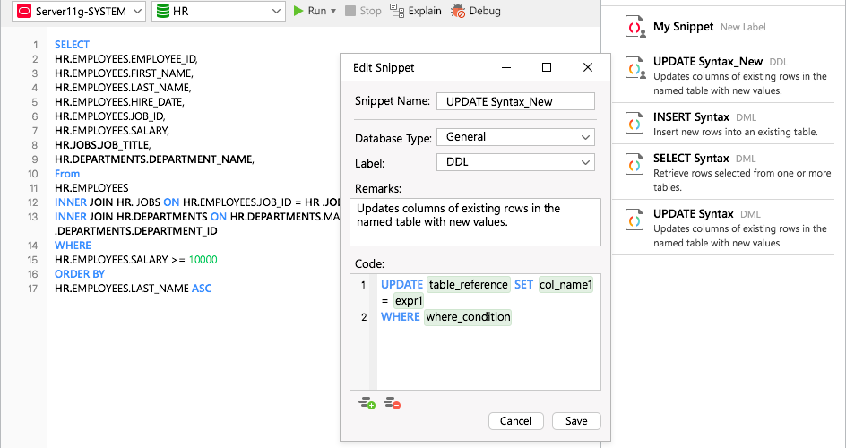Open the Server11g-SYSTEM connection dropdown
Screen dimensions: 846x448
point(79,12)
